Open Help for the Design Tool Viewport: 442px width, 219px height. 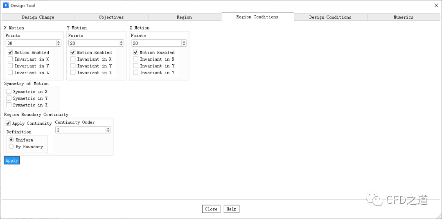click(x=231, y=209)
